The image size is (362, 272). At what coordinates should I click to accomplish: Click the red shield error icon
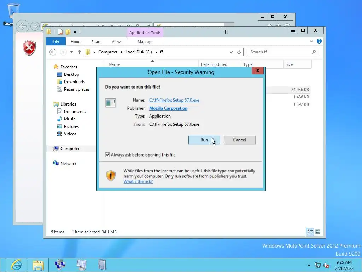29,48
